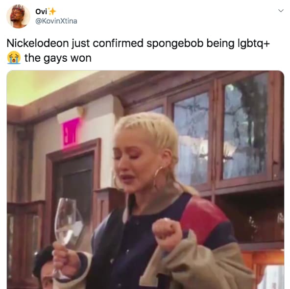The height and width of the screenshot is (289, 290).
Task: Open the @KovinXtina handle link
Action: coord(56,21)
